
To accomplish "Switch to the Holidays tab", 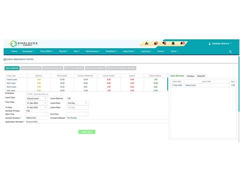I will pos(191,76).
